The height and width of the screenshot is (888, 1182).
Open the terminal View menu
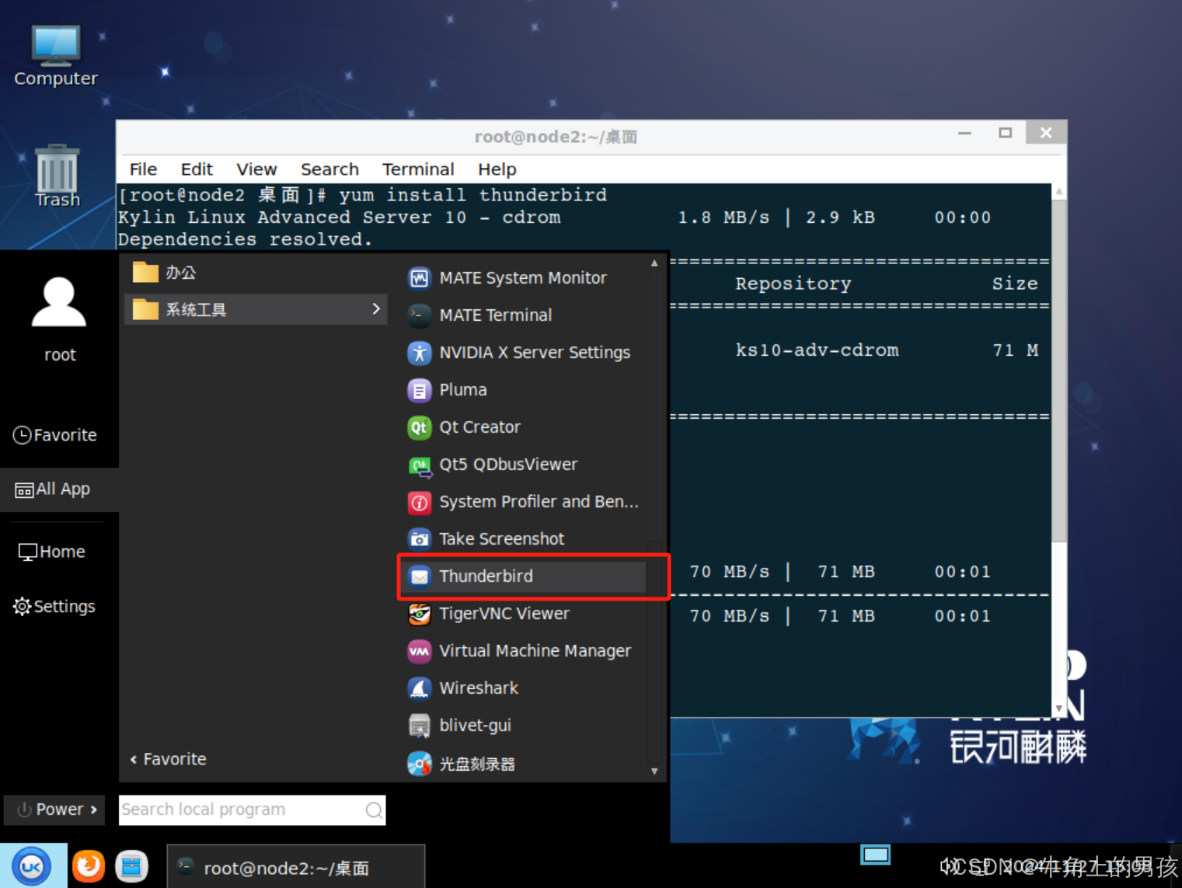(256, 169)
